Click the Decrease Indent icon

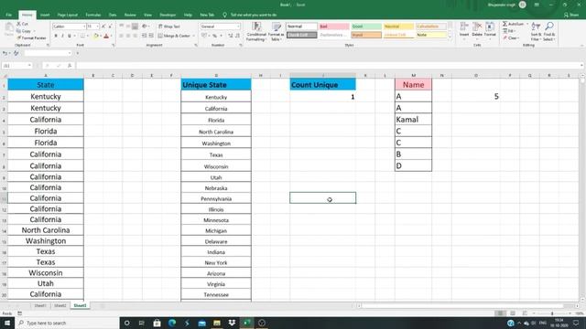click(x=145, y=36)
